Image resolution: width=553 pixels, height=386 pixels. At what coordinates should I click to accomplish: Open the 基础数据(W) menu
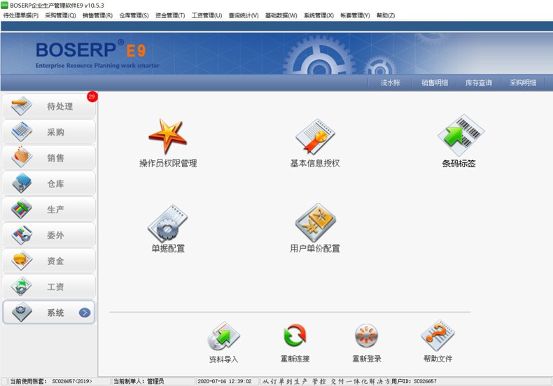point(281,15)
